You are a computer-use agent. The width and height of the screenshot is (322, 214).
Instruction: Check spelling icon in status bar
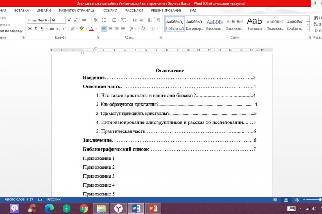(40, 199)
